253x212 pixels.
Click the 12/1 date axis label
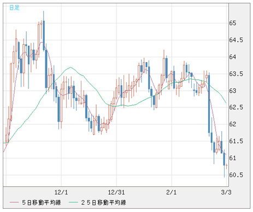(x=61, y=192)
